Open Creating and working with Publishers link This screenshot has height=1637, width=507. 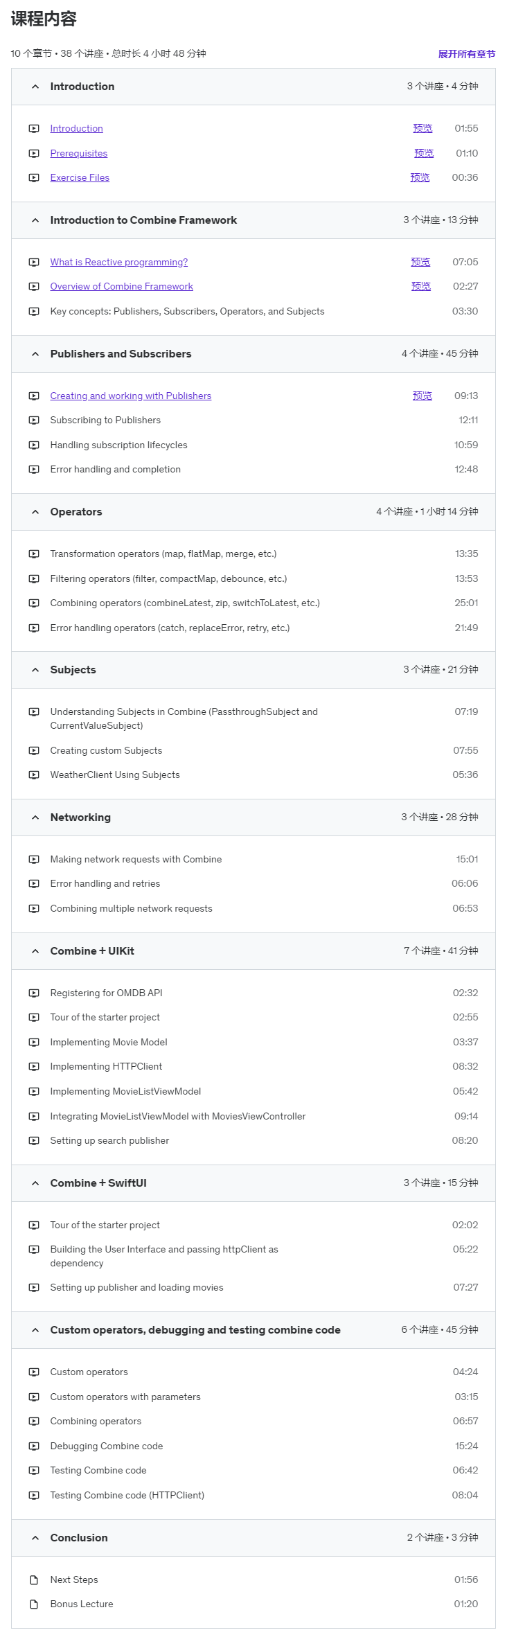pyautogui.click(x=131, y=396)
